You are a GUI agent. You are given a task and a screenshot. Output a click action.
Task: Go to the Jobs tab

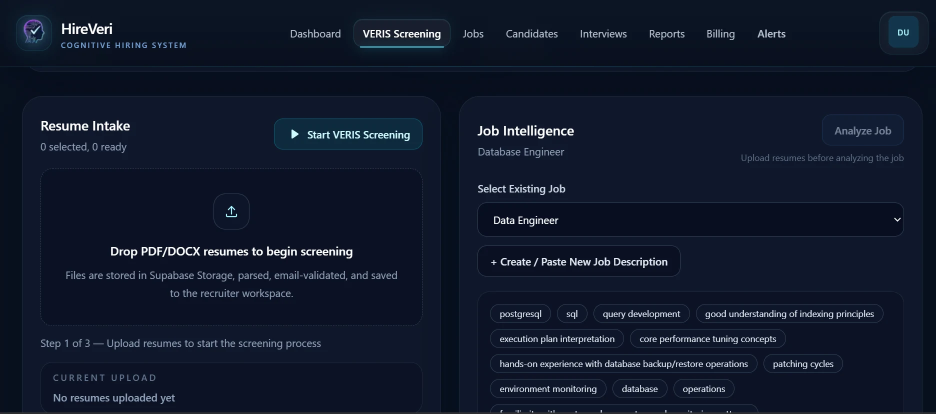473,33
